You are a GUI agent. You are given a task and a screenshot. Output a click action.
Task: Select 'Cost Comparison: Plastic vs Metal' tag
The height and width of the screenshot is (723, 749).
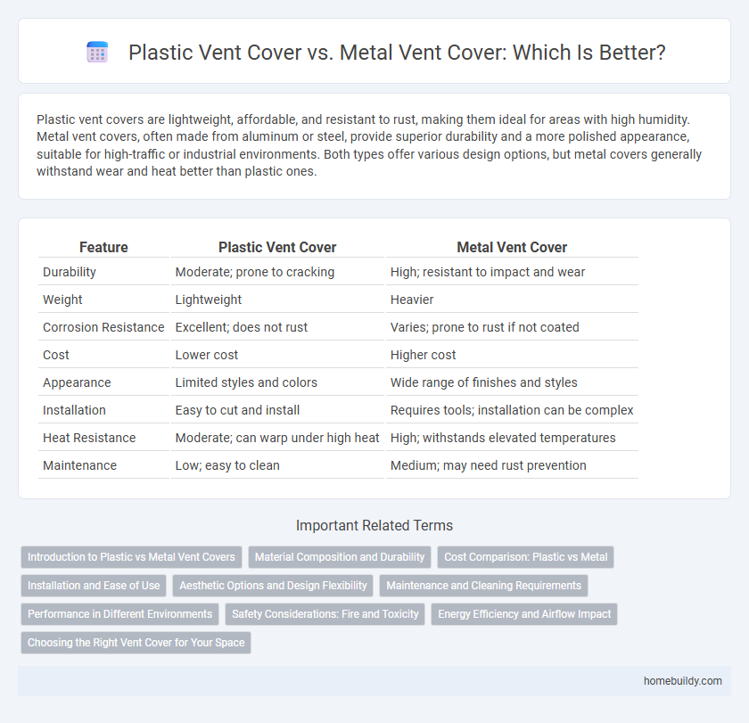[525, 557]
